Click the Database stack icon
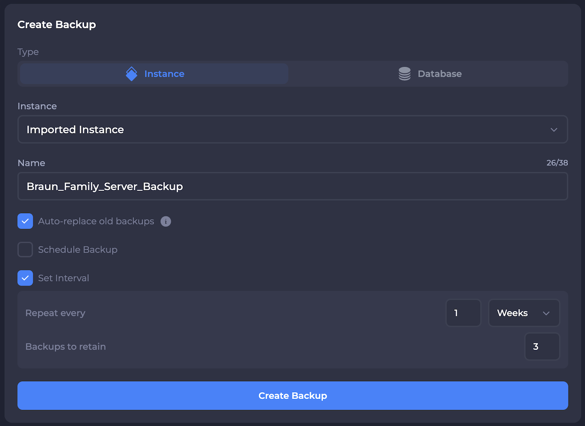The image size is (585, 426). 404,74
